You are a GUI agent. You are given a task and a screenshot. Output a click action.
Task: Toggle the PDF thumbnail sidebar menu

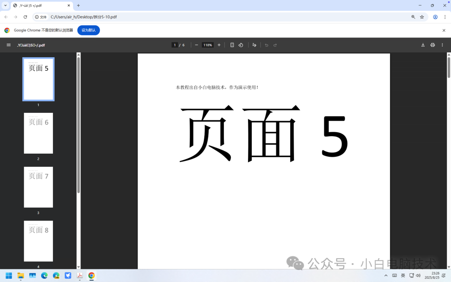(x=8, y=45)
